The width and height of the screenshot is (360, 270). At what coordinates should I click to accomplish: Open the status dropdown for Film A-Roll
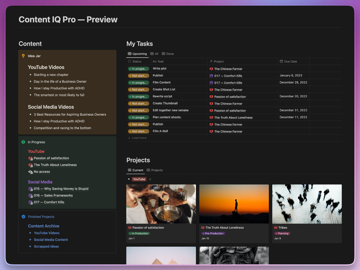tap(138, 131)
